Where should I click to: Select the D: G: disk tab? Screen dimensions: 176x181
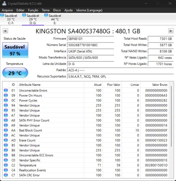pyautogui.click(x=33, y=19)
